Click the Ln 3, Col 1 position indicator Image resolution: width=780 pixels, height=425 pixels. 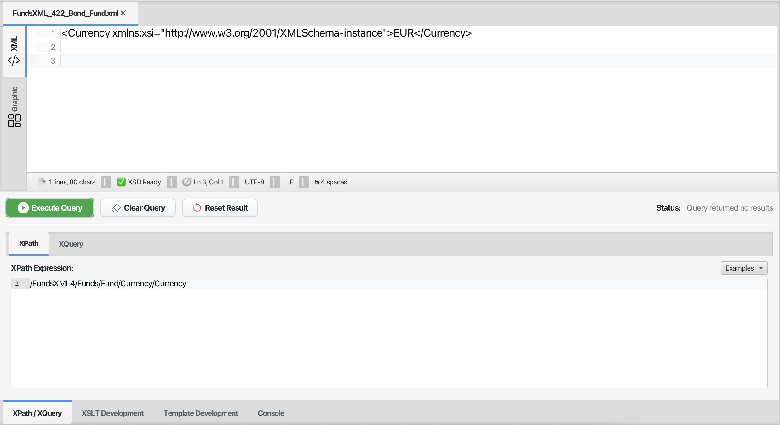tap(203, 182)
